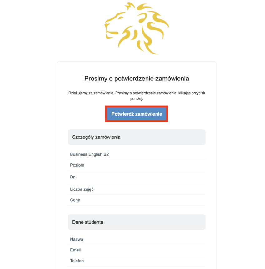Viewport: 265px width, 269px height.
Task: Select the Liczba zajęć row
Action: [x=82, y=189]
